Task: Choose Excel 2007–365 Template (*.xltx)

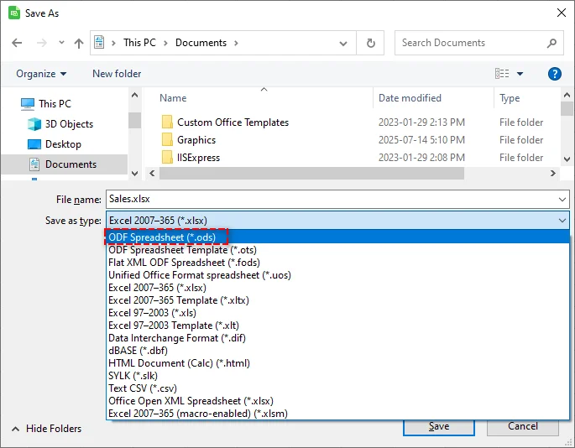Action: click(337, 300)
